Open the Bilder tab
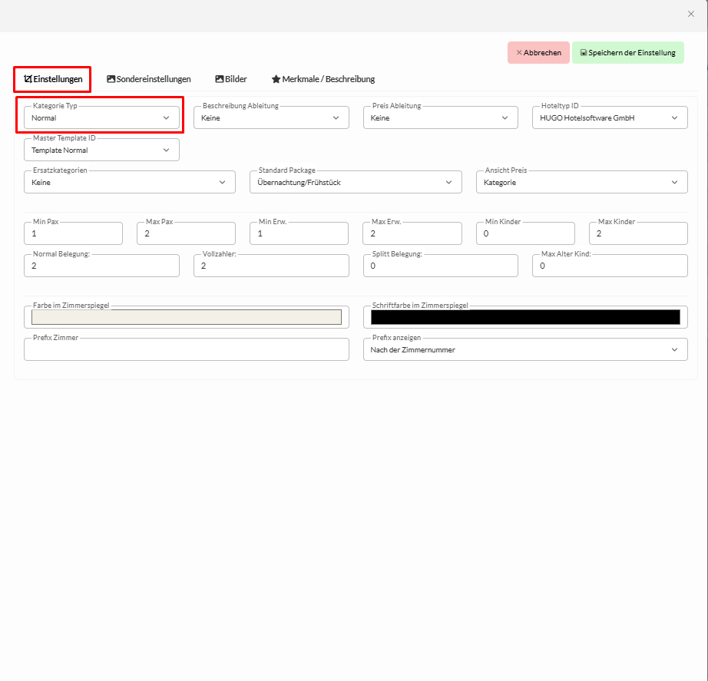Viewport: 708px width, 681px height. point(231,79)
